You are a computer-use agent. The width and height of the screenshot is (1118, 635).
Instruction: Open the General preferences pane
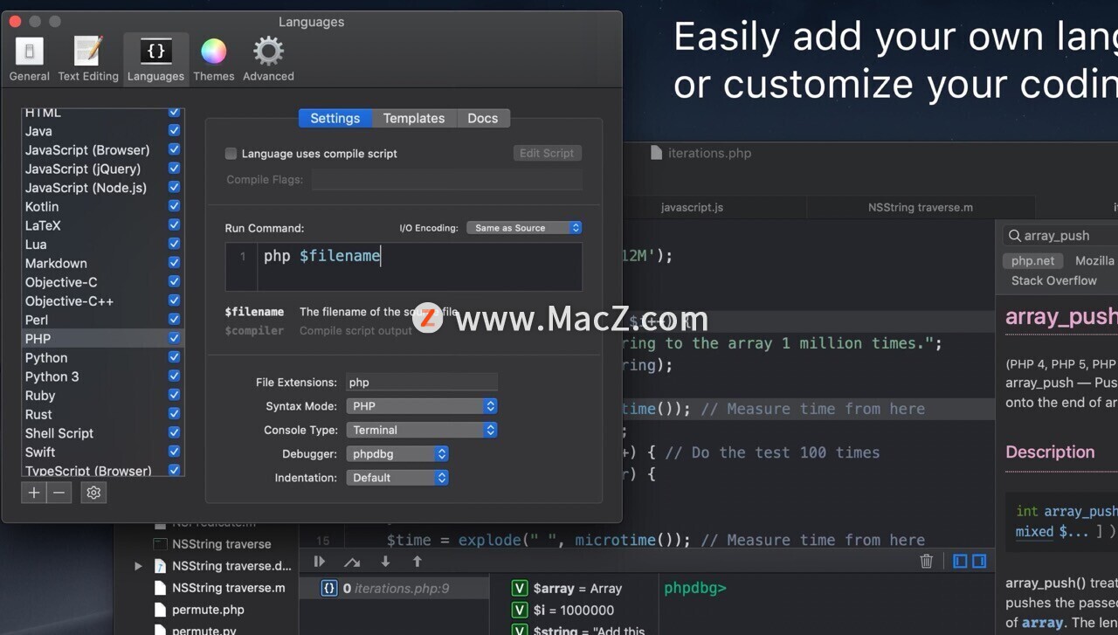coord(30,59)
